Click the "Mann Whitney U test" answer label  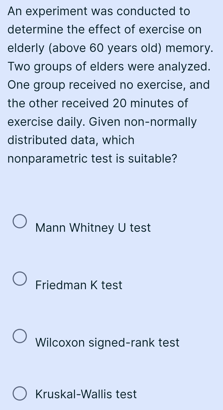(x=93, y=228)
